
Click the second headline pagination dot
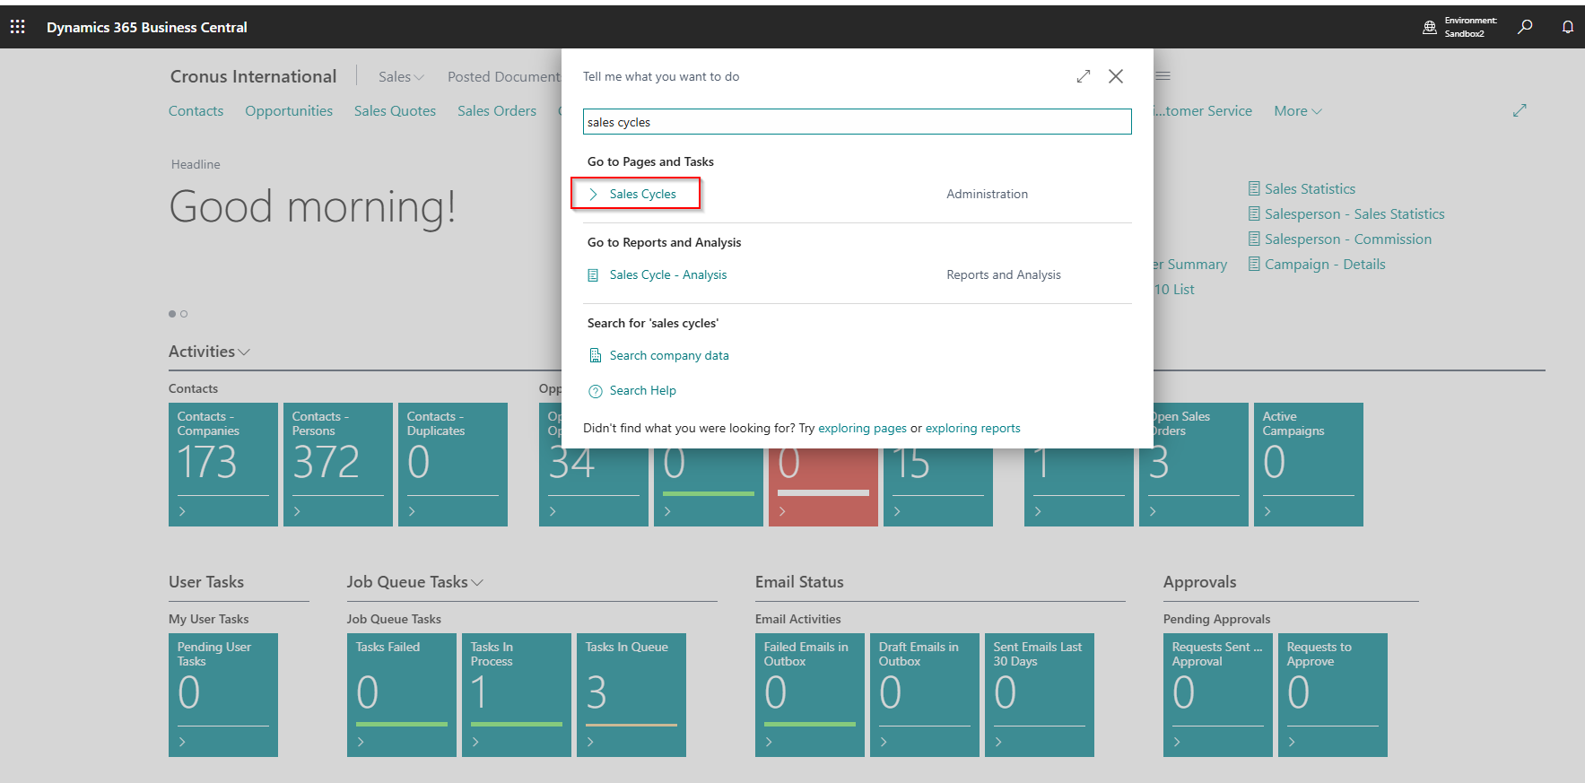tap(184, 314)
